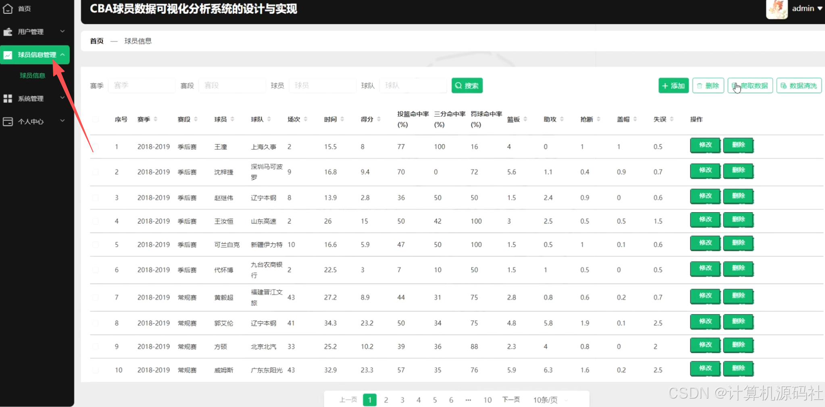Viewport: 825px width, 407px height.
Task: Click the 球员 search input field
Action: [x=323, y=85]
